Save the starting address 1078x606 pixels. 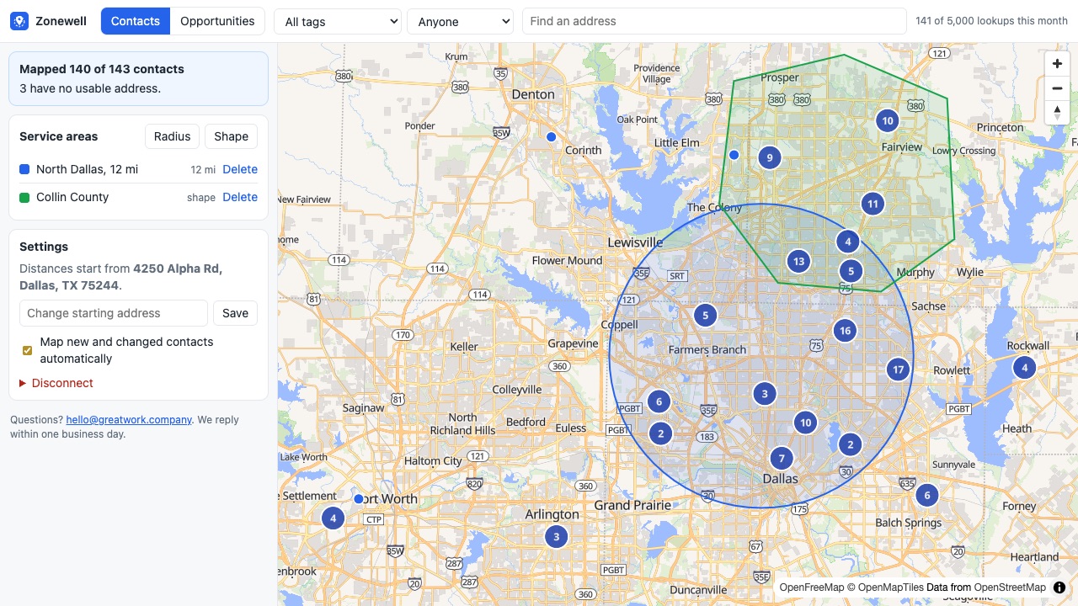tap(235, 313)
